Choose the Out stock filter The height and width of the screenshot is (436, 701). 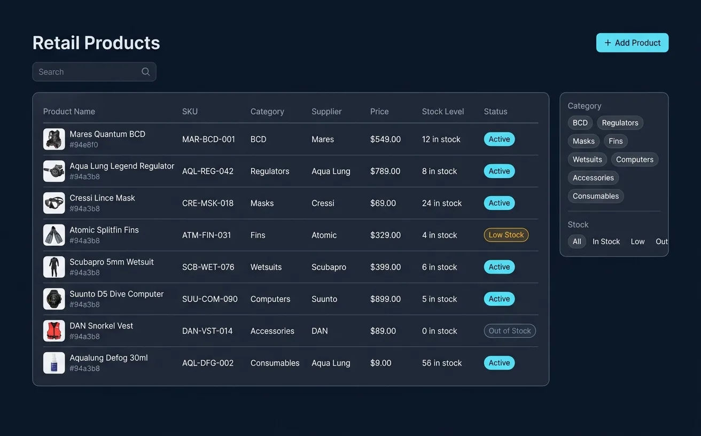(661, 242)
